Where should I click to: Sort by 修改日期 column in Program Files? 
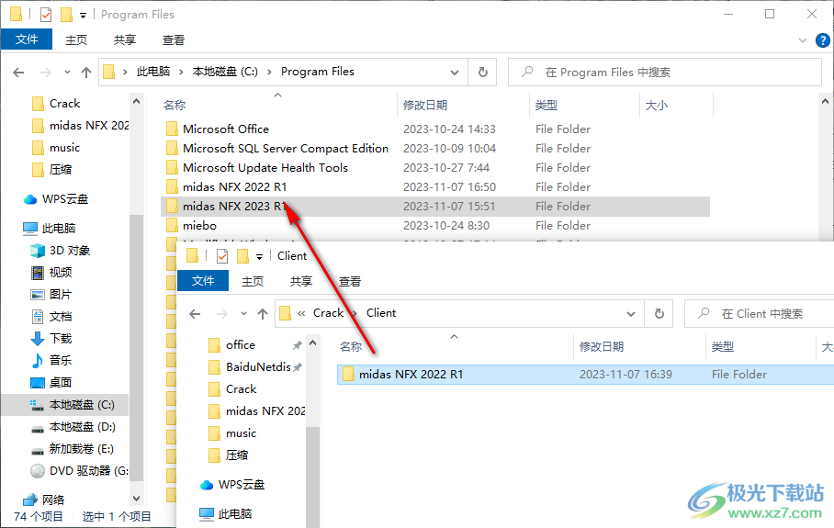pos(425,106)
